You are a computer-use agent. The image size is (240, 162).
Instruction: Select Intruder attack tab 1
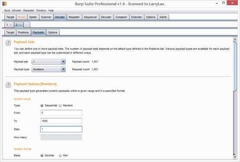coord(7,25)
